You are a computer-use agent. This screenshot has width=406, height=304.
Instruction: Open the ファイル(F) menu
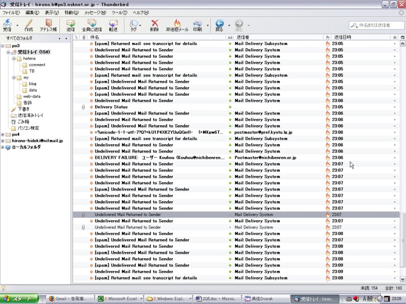(x=11, y=13)
